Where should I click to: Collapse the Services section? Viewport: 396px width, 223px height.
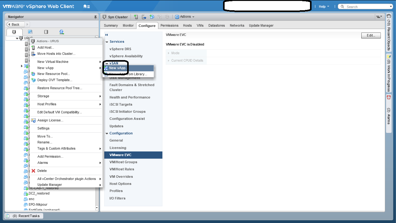(107, 42)
